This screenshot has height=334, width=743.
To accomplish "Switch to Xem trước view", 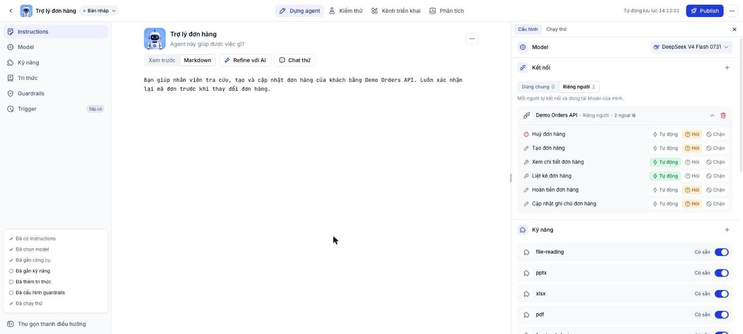I will tap(162, 60).
